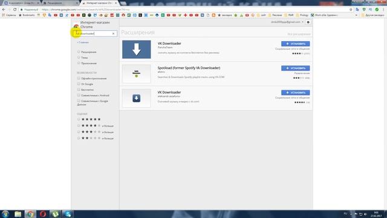The image size is (387, 218).
Task: Select the Приложения filter radio button
Action: (79, 63)
